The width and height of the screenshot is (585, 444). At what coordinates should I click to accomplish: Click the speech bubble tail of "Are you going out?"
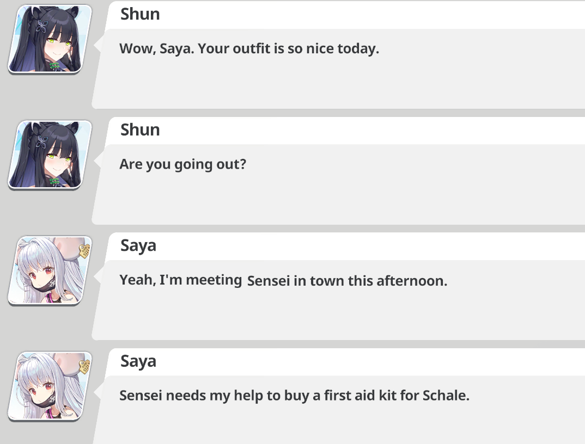(x=98, y=162)
